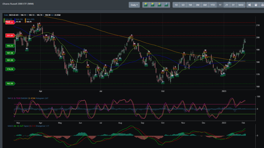Select the 5D time range

(183, 5)
